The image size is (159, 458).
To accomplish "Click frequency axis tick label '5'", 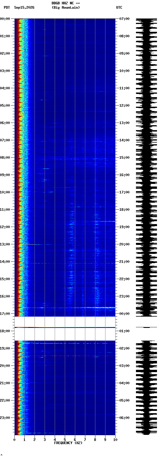I will 65,440.
